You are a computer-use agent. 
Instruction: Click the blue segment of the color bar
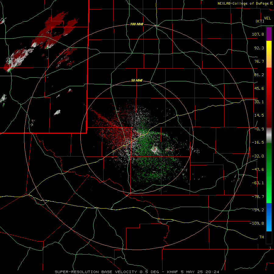point(269,217)
